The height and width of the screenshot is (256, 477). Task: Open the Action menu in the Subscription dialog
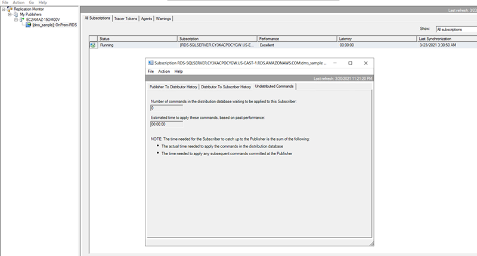click(163, 71)
